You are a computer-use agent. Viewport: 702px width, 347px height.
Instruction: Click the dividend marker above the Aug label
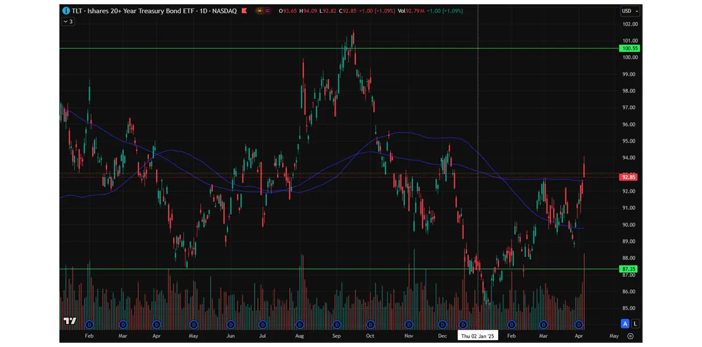click(x=300, y=324)
